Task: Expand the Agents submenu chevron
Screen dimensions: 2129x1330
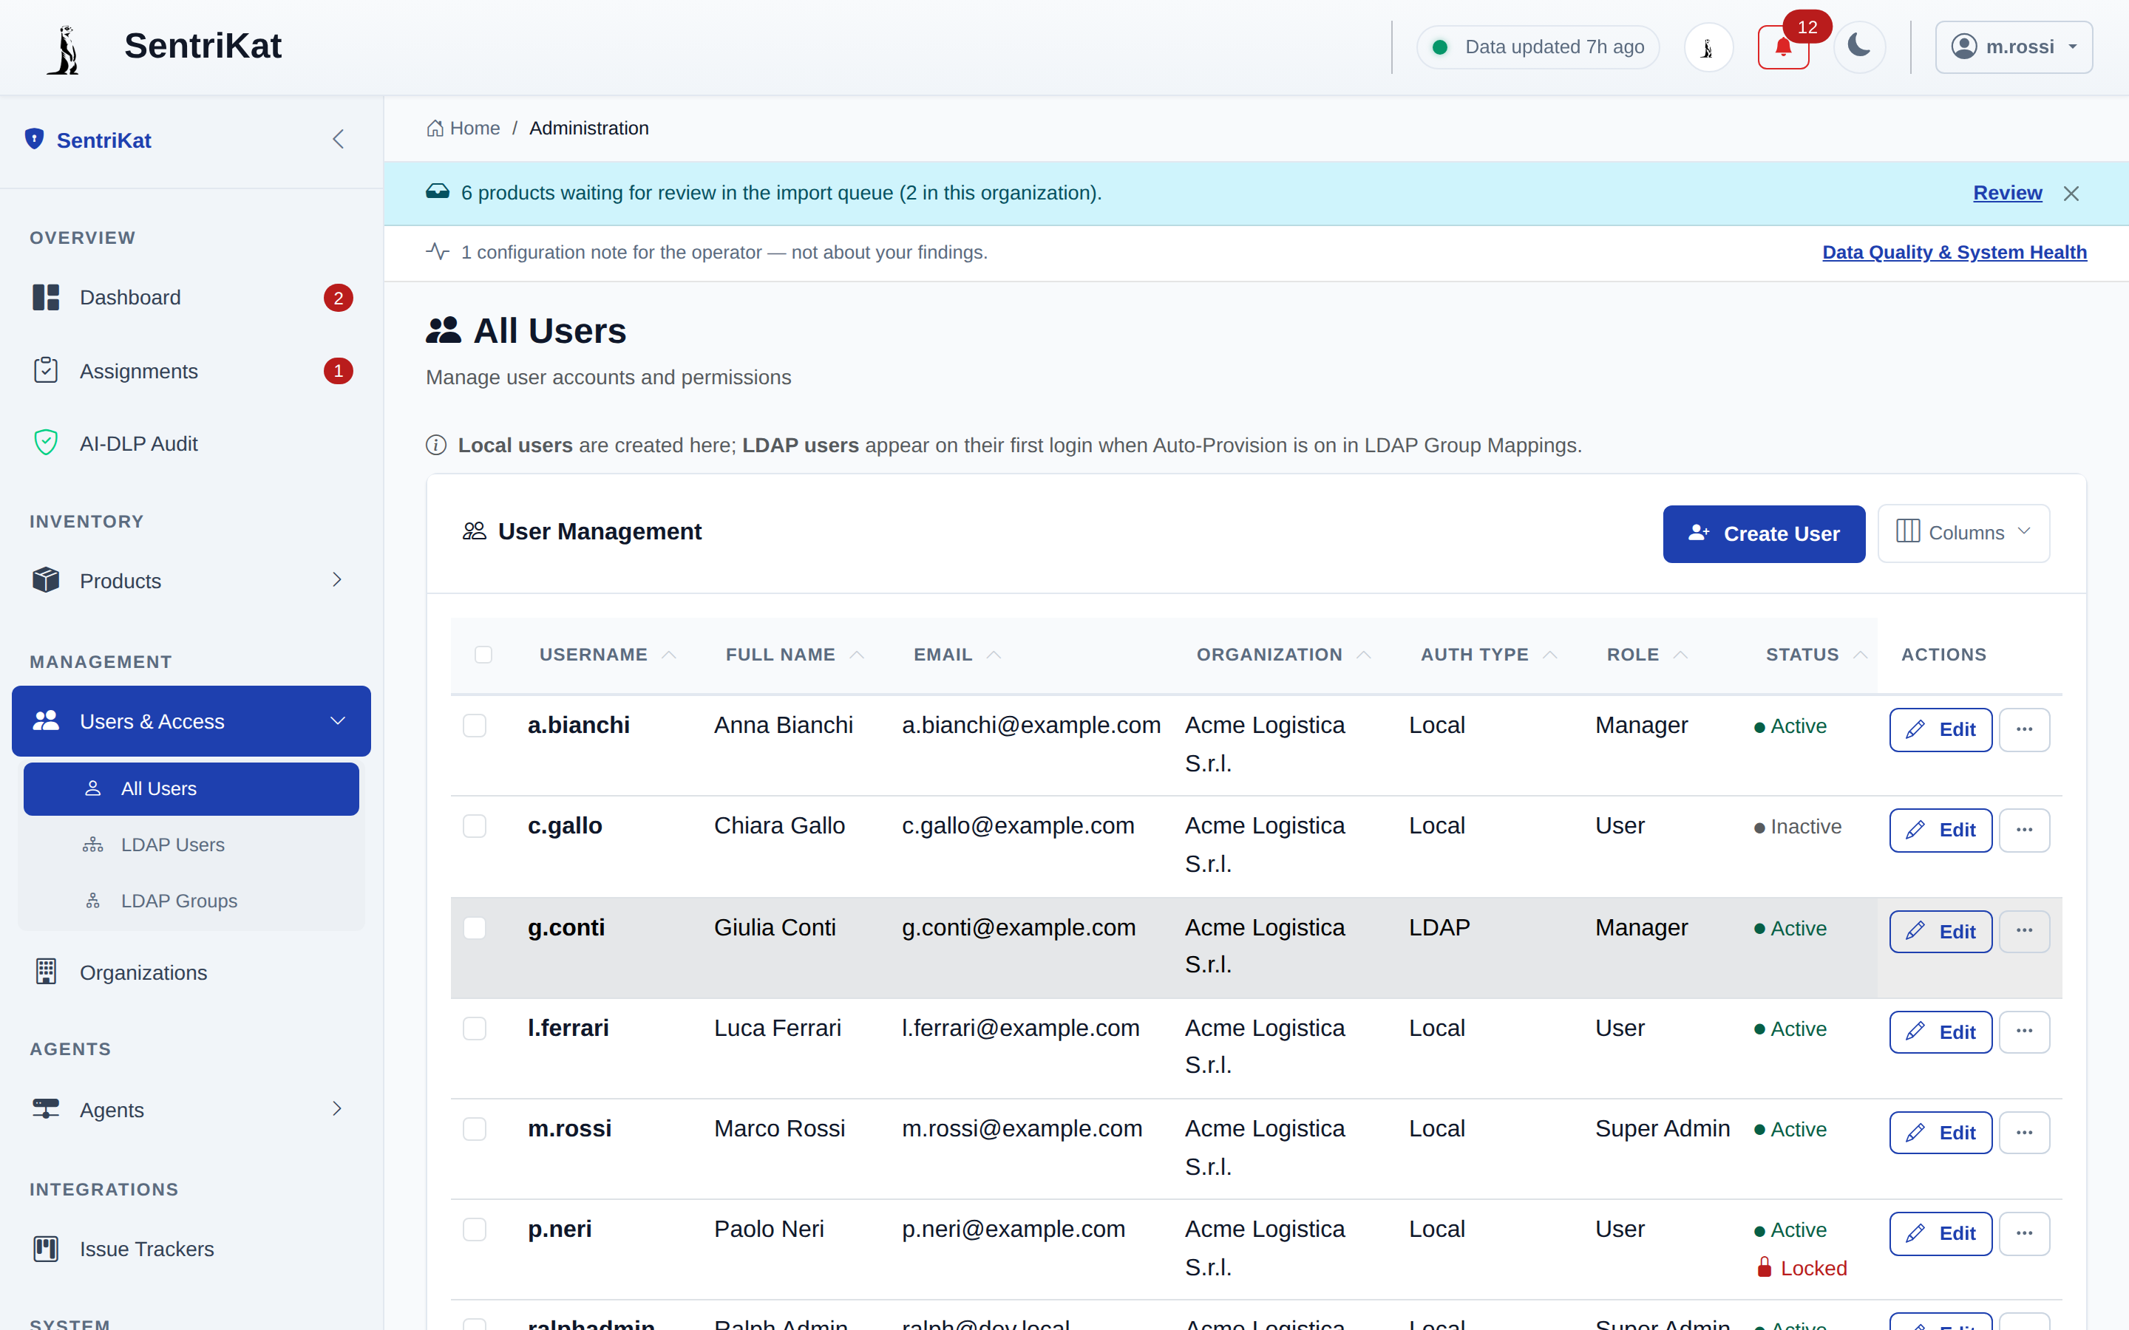Action: pos(337,1108)
